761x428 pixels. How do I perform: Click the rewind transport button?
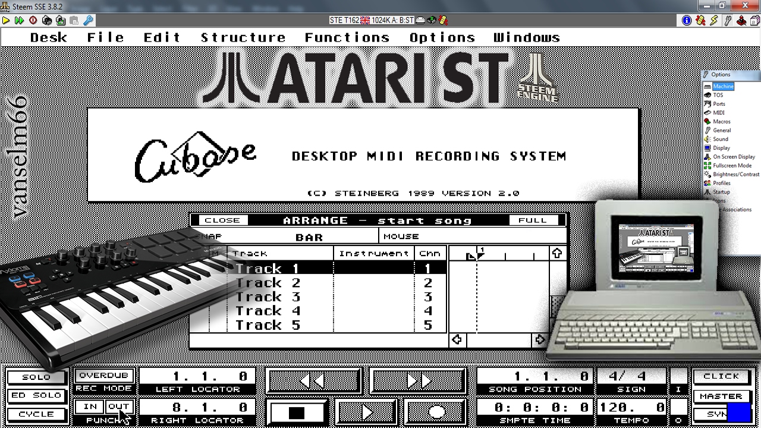(313, 381)
